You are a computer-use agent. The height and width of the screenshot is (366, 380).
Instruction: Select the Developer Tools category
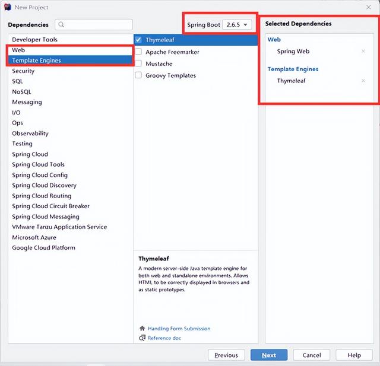(x=70, y=40)
